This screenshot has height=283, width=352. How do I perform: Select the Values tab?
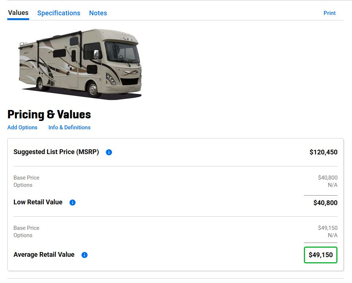18,13
